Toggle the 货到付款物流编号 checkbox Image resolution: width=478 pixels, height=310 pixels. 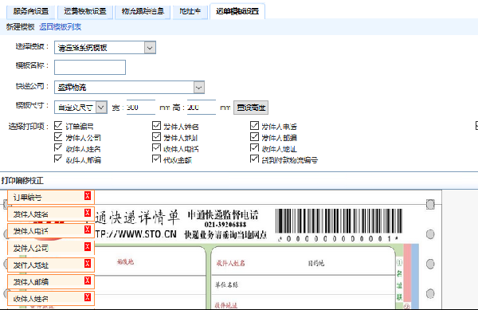pyautogui.click(x=255, y=159)
